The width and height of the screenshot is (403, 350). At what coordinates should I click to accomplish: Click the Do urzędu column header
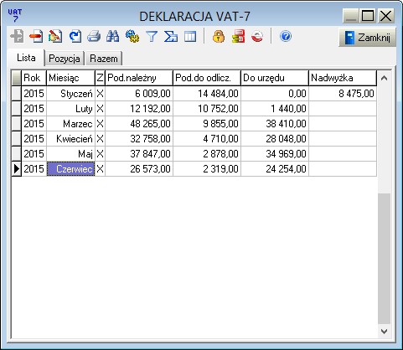tap(275, 78)
